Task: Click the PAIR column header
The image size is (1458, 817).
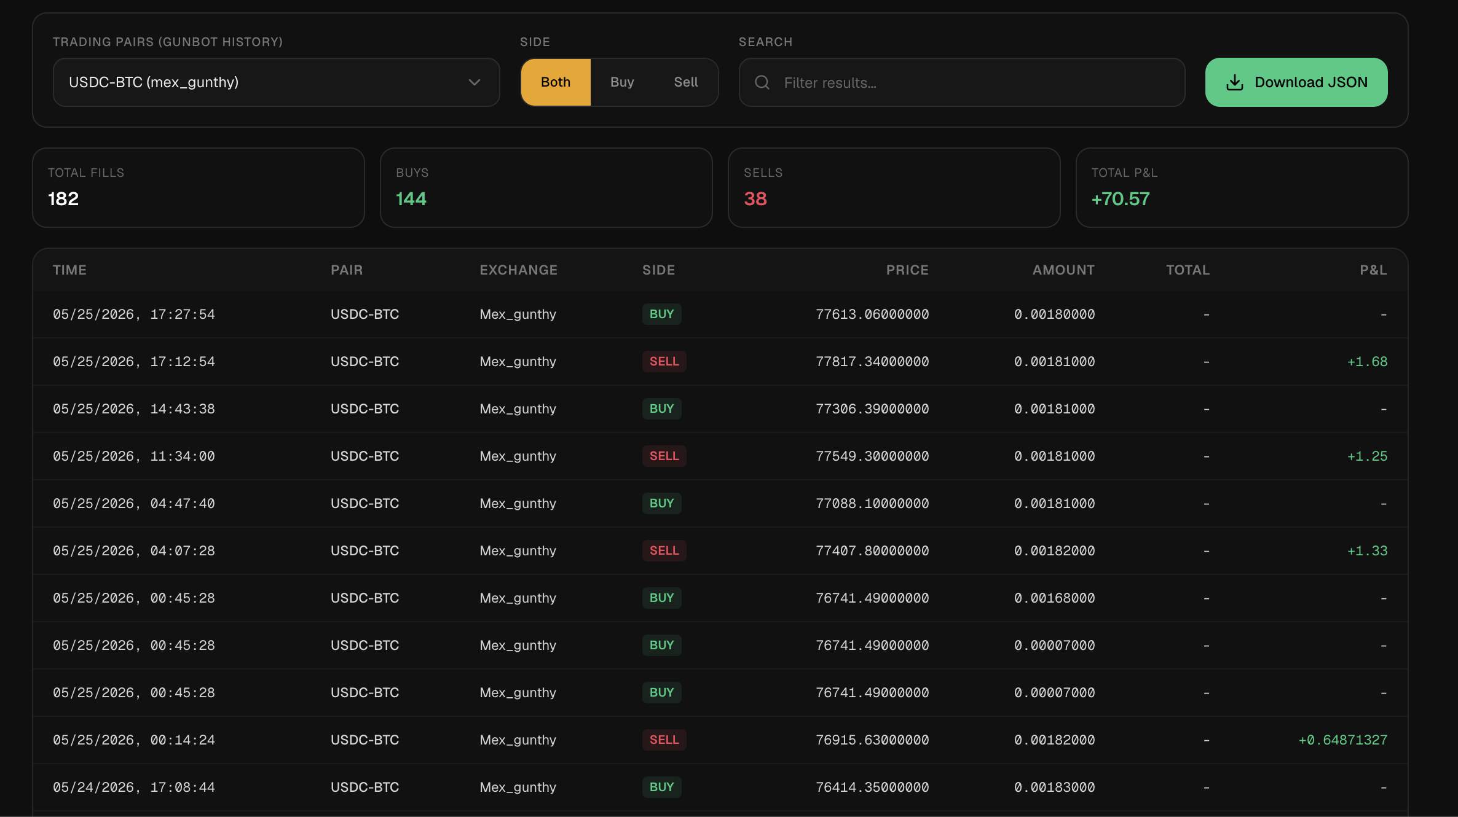Action: [x=347, y=270]
